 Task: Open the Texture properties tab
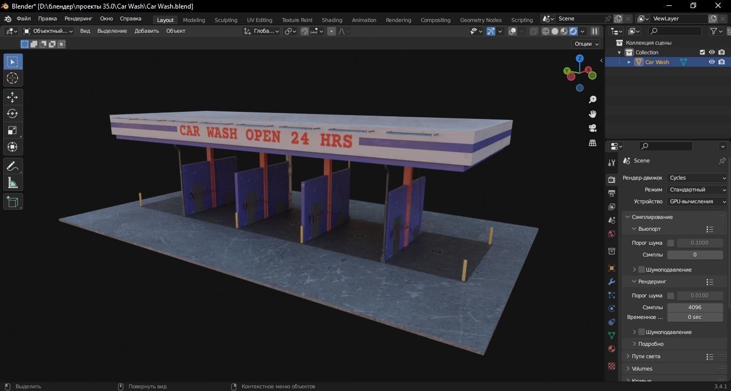[611, 366]
